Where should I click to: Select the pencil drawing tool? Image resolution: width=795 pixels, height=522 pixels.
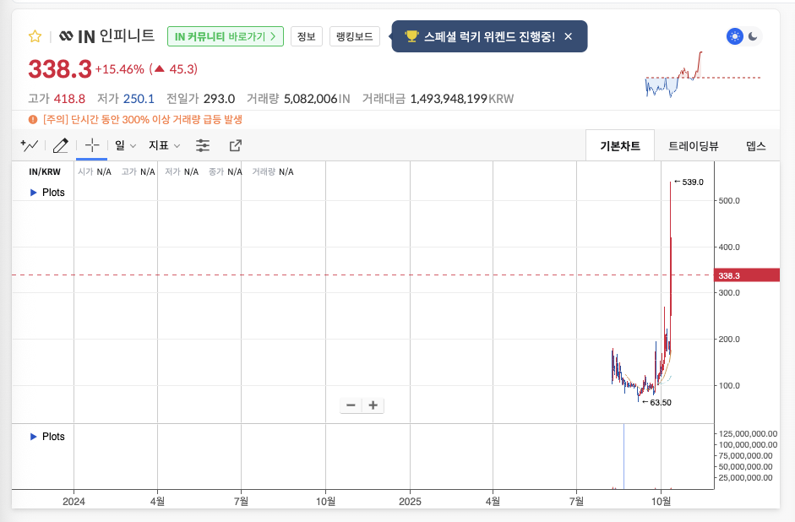pyautogui.click(x=60, y=145)
